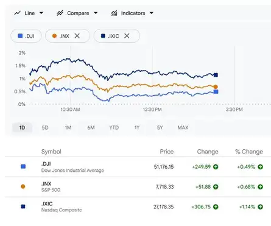Click the Compare icon

(x=60, y=13)
